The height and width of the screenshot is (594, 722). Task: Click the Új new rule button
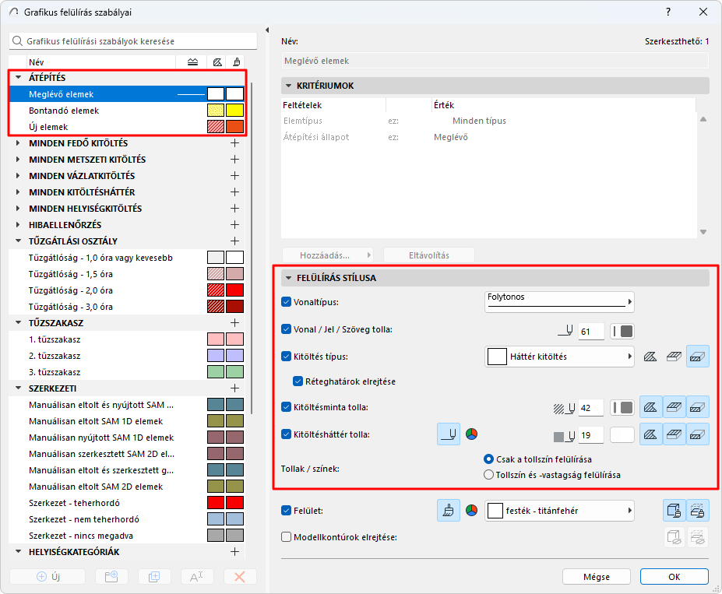(48, 577)
